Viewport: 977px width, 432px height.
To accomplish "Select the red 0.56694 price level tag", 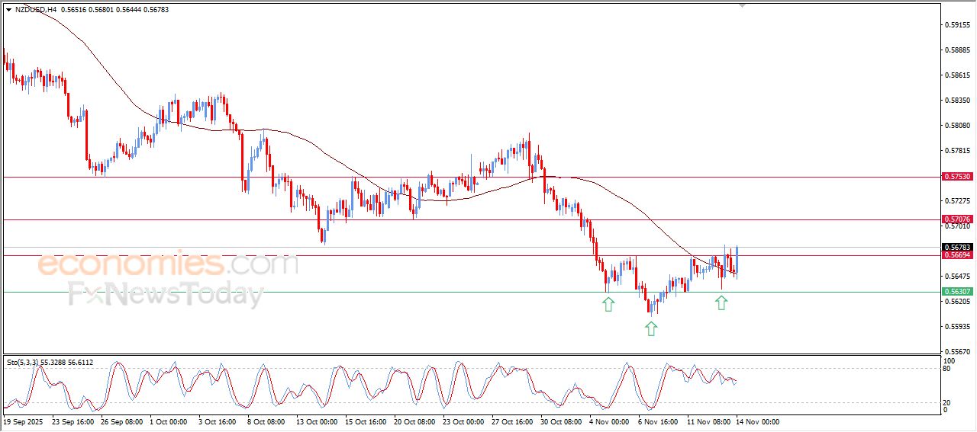I will [957, 255].
